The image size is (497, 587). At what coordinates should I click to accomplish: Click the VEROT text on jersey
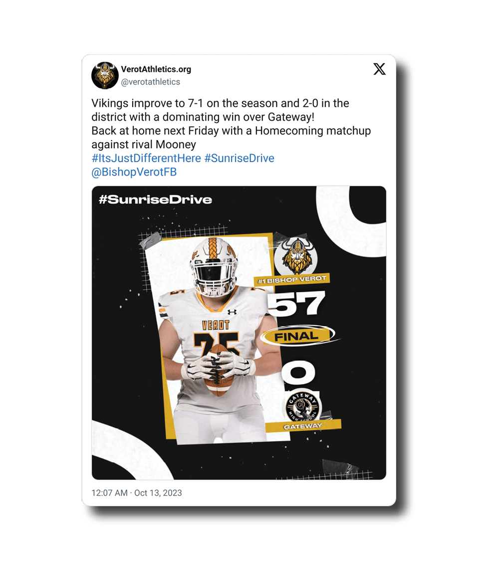pyautogui.click(x=216, y=325)
